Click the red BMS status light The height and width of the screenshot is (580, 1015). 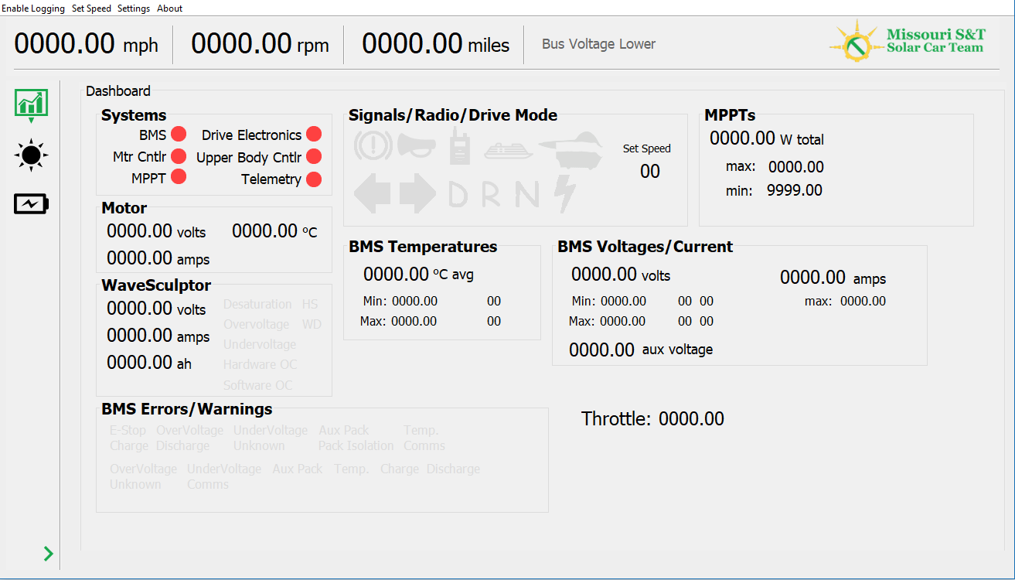point(179,135)
